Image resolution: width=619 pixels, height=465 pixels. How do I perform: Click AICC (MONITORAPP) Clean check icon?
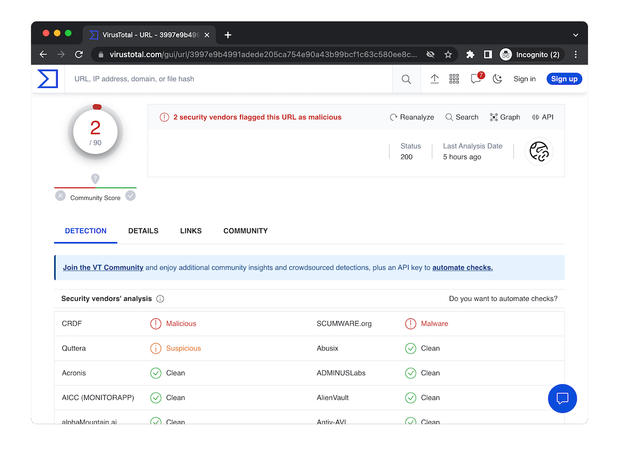pyautogui.click(x=156, y=398)
